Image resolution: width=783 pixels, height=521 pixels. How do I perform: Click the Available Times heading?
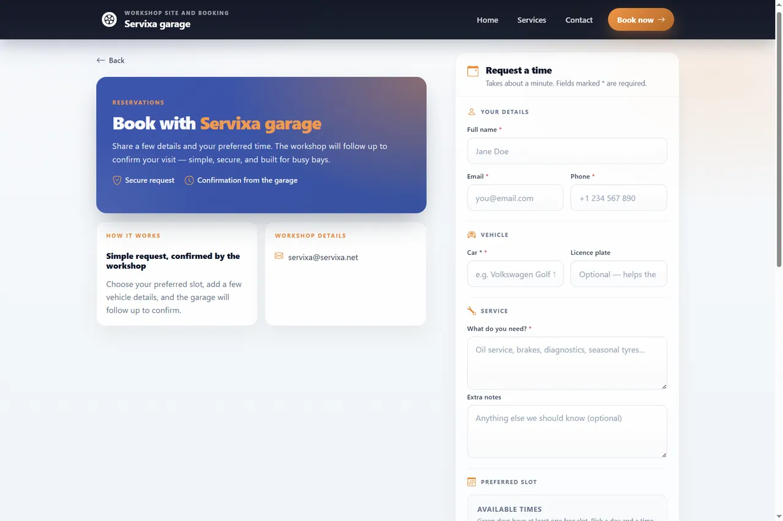click(510, 509)
